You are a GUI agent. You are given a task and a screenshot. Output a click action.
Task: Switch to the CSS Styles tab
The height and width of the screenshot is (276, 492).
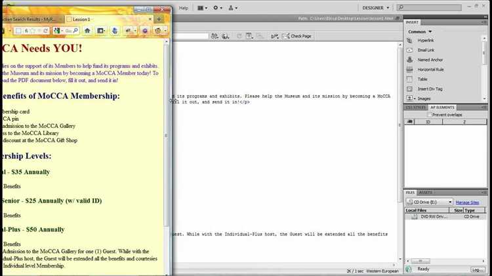415,107
